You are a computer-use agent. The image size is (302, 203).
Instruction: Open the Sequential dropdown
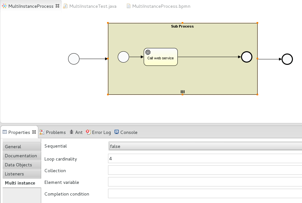click(205, 146)
